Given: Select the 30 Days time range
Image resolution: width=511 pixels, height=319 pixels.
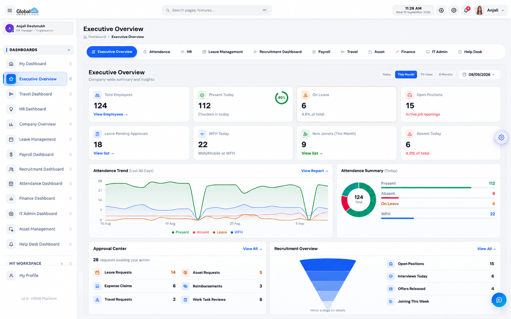Looking at the screenshot, I should (426, 74).
